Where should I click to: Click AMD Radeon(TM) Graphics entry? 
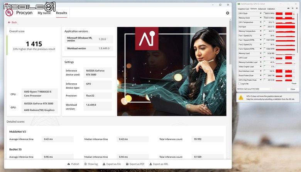pyautogui.click(x=39, y=110)
